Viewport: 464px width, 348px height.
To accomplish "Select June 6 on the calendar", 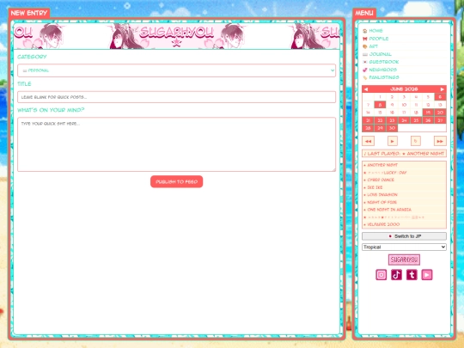I will click(440, 97).
